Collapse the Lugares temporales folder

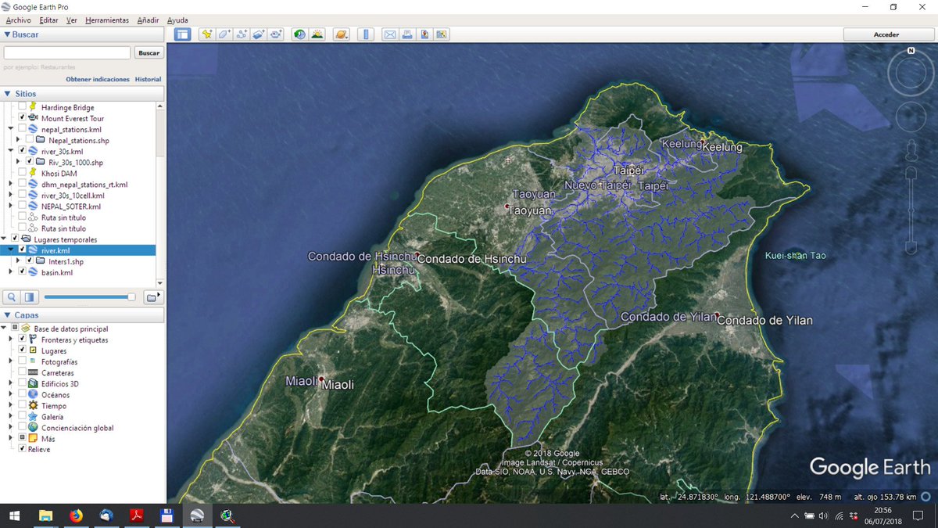click(5, 239)
